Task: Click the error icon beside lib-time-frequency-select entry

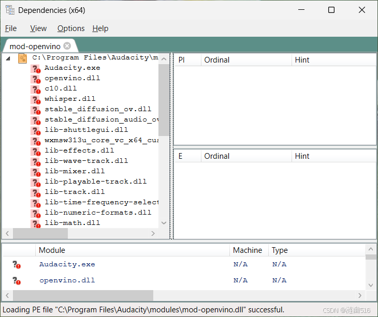Action: (x=36, y=203)
